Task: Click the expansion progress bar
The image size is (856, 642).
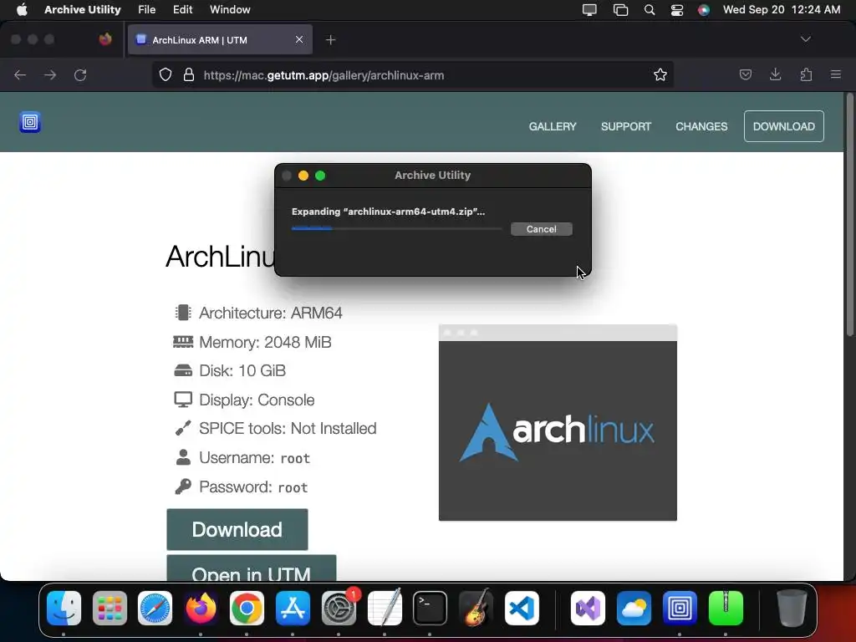Action: click(x=397, y=229)
